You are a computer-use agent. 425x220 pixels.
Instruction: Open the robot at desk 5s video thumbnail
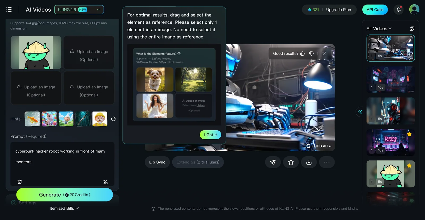tap(390, 48)
